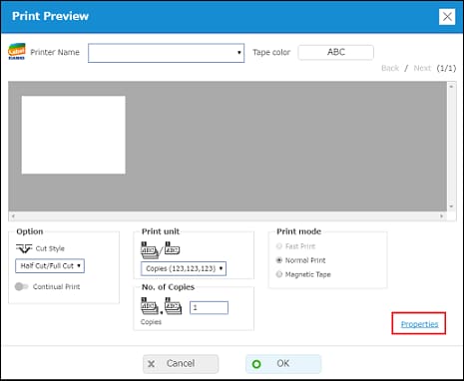Viewport: 464px width, 381px height.
Task: Click the green circle icon on OK
Action: tap(256, 364)
